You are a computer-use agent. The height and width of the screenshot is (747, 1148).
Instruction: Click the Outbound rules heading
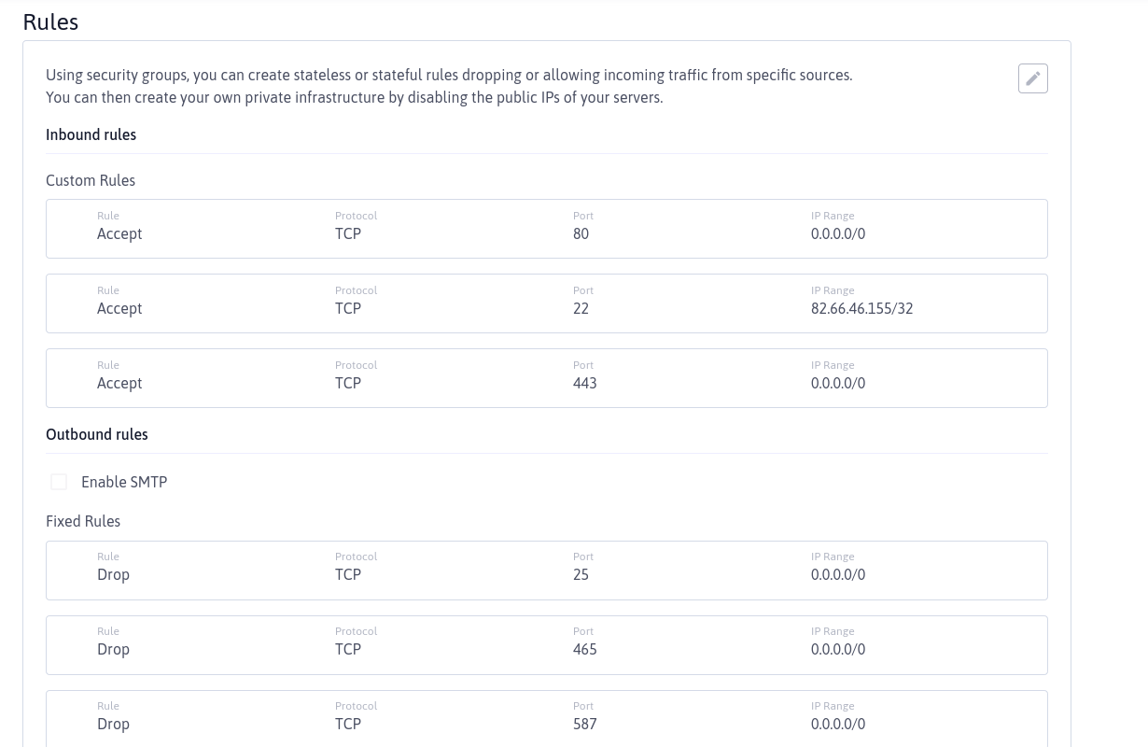click(97, 434)
